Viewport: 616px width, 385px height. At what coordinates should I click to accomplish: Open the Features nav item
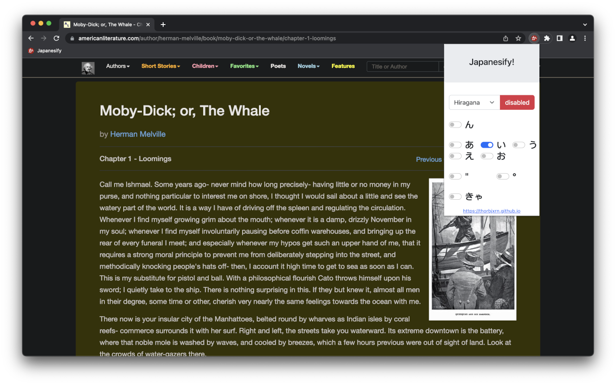[343, 66]
